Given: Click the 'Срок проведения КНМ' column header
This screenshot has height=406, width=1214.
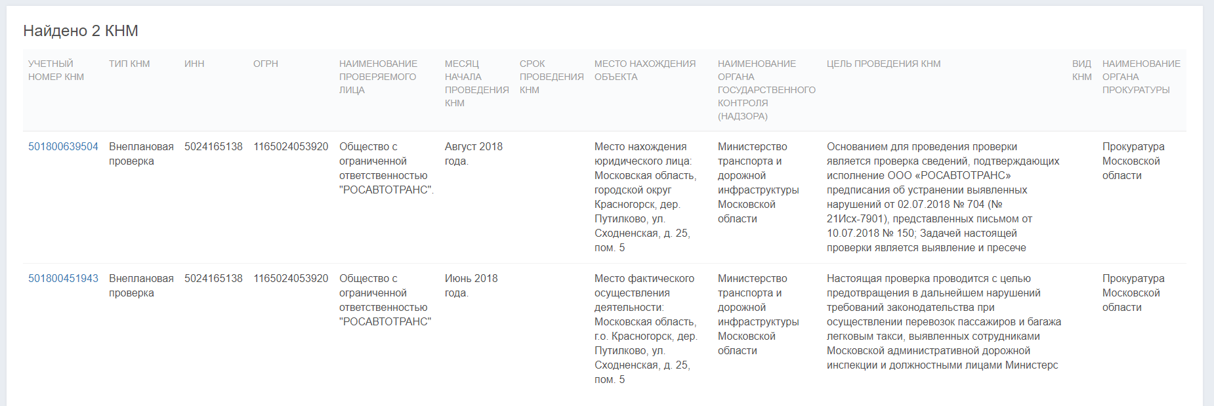Looking at the screenshot, I should pyautogui.click(x=552, y=77).
